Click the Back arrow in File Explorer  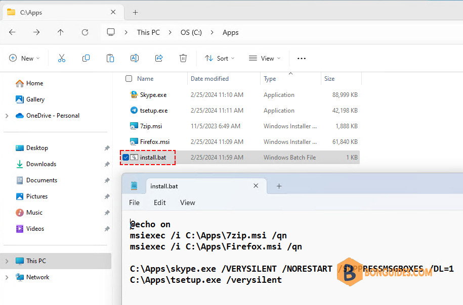[x=12, y=32]
